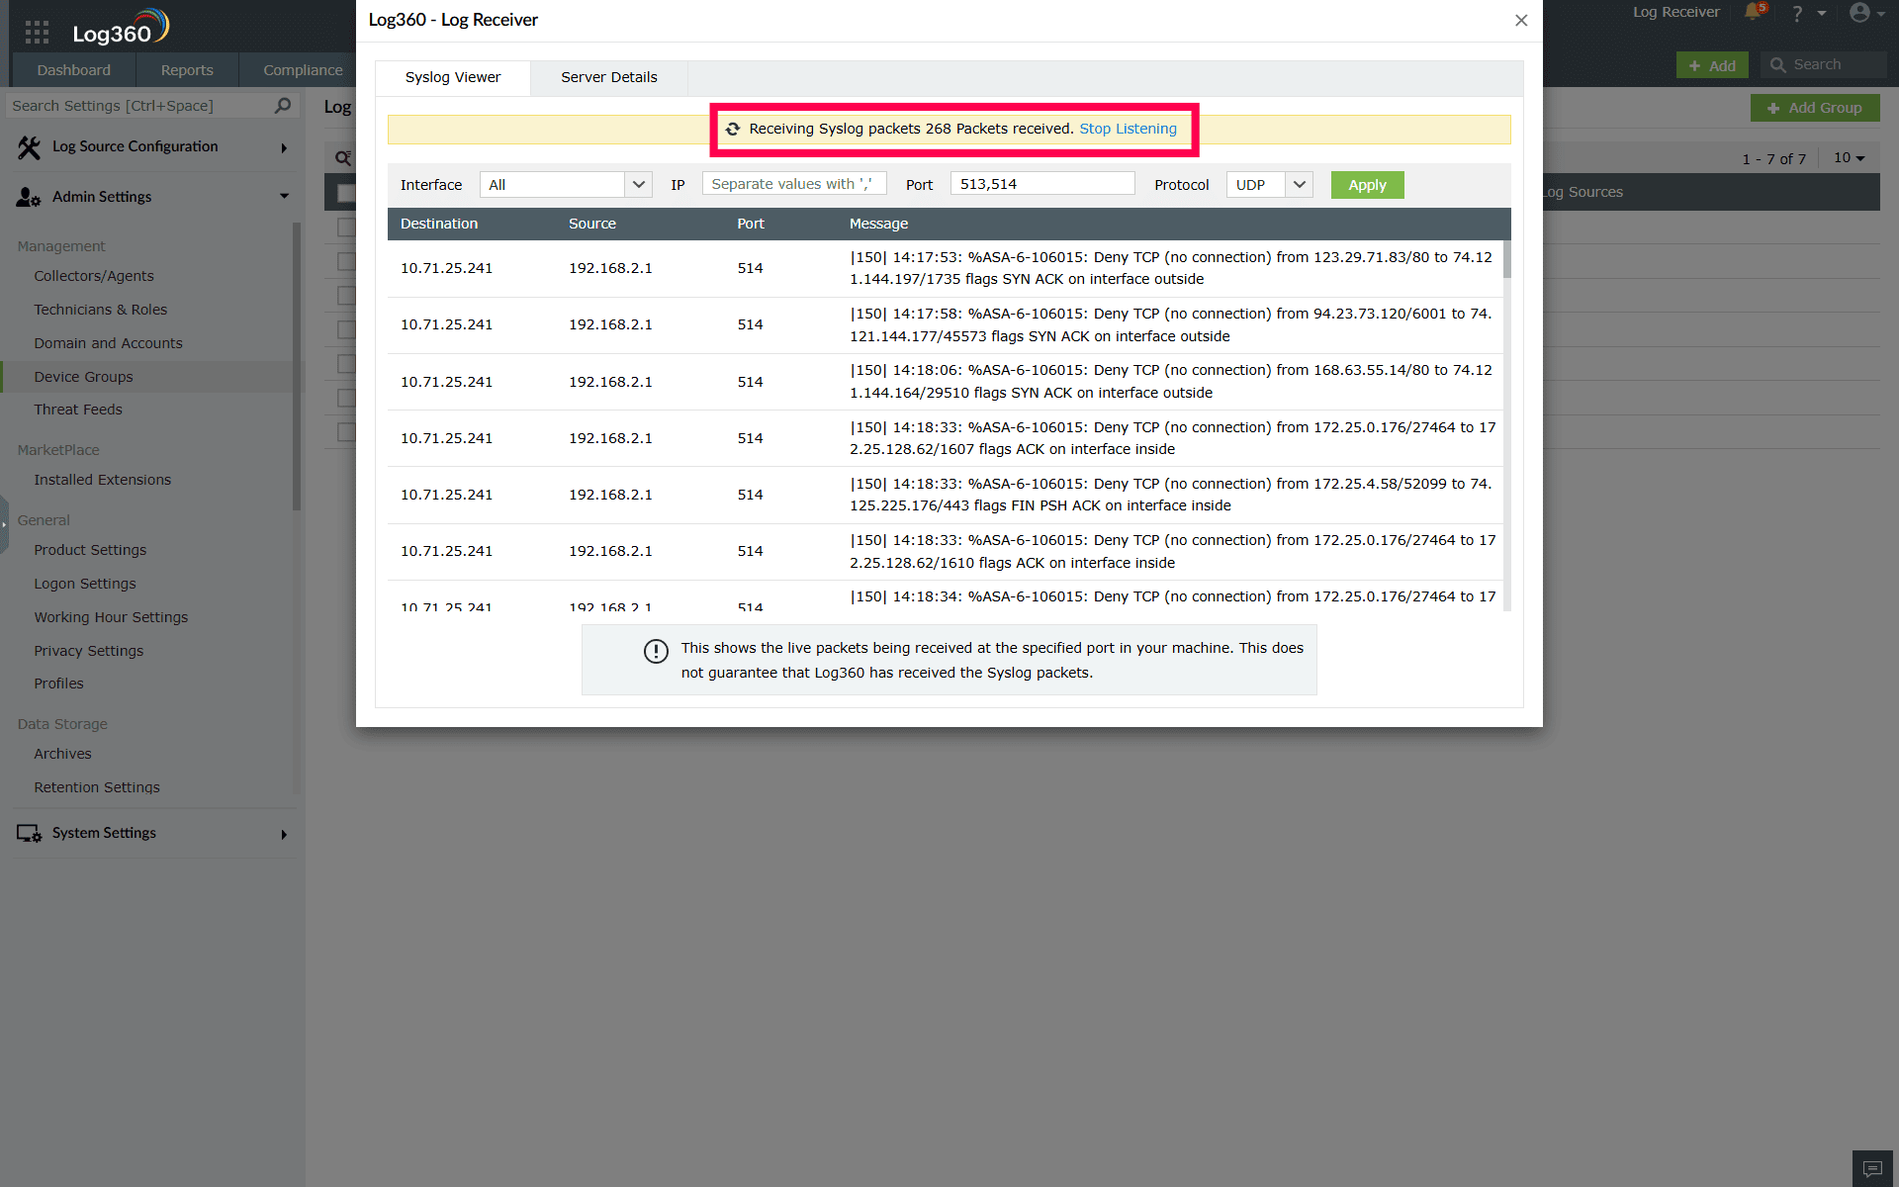Open the Interface dropdown set to All
Image resolution: width=1899 pixels, height=1187 pixels.
[565, 185]
